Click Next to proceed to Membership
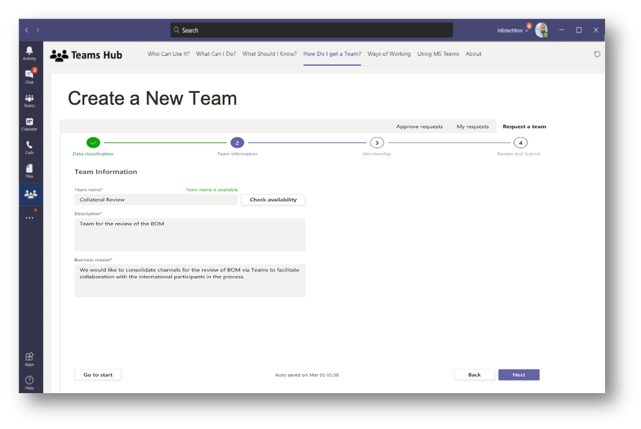Screen dimensions: 641x429 (x=519, y=375)
